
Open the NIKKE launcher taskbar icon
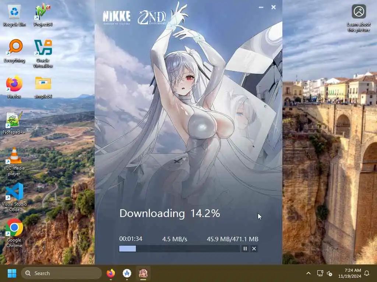tap(143, 273)
